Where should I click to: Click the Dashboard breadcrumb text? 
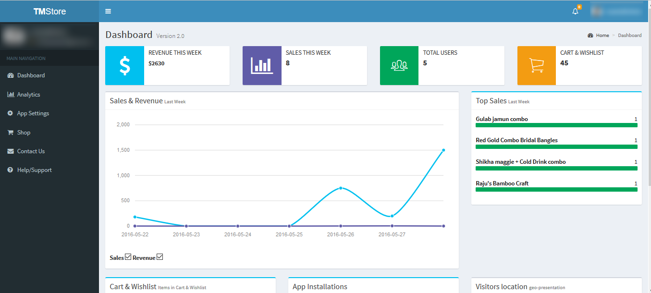(x=629, y=36)
